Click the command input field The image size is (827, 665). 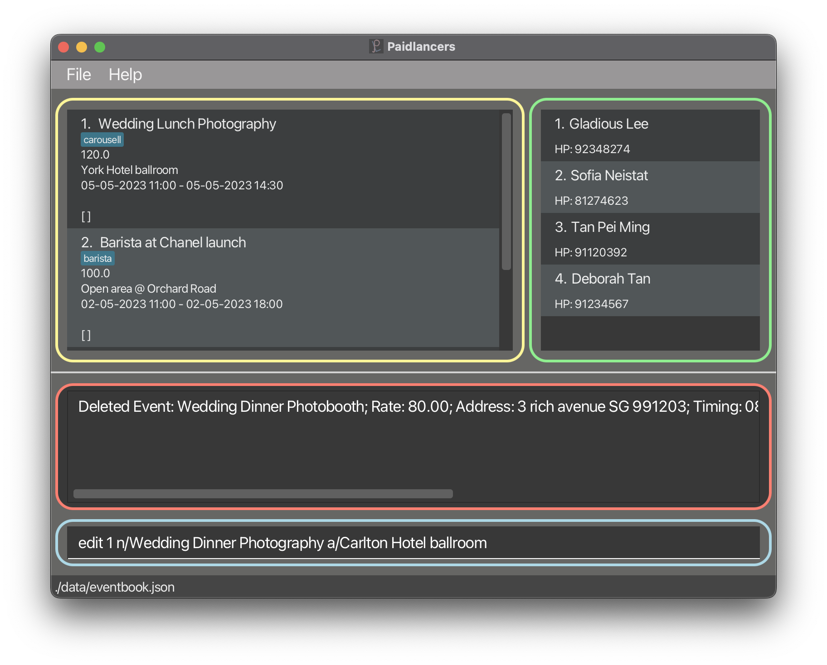[413, 543]
